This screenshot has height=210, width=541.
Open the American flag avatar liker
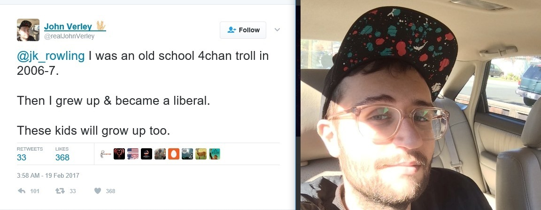click(x=133, y=154)
